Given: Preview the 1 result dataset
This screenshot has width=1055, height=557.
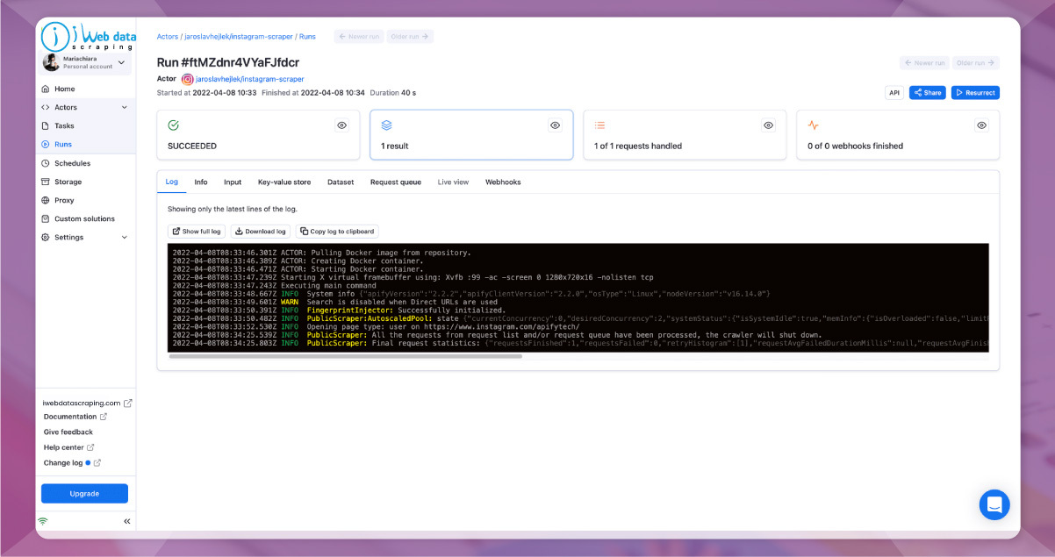Looking at the screenshot, I should pos(555,125).
